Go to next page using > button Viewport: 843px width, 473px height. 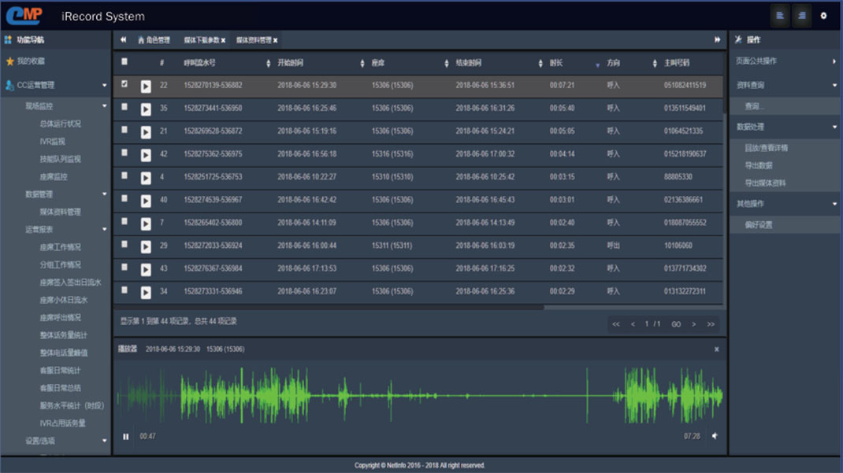(x=693, y=324)
